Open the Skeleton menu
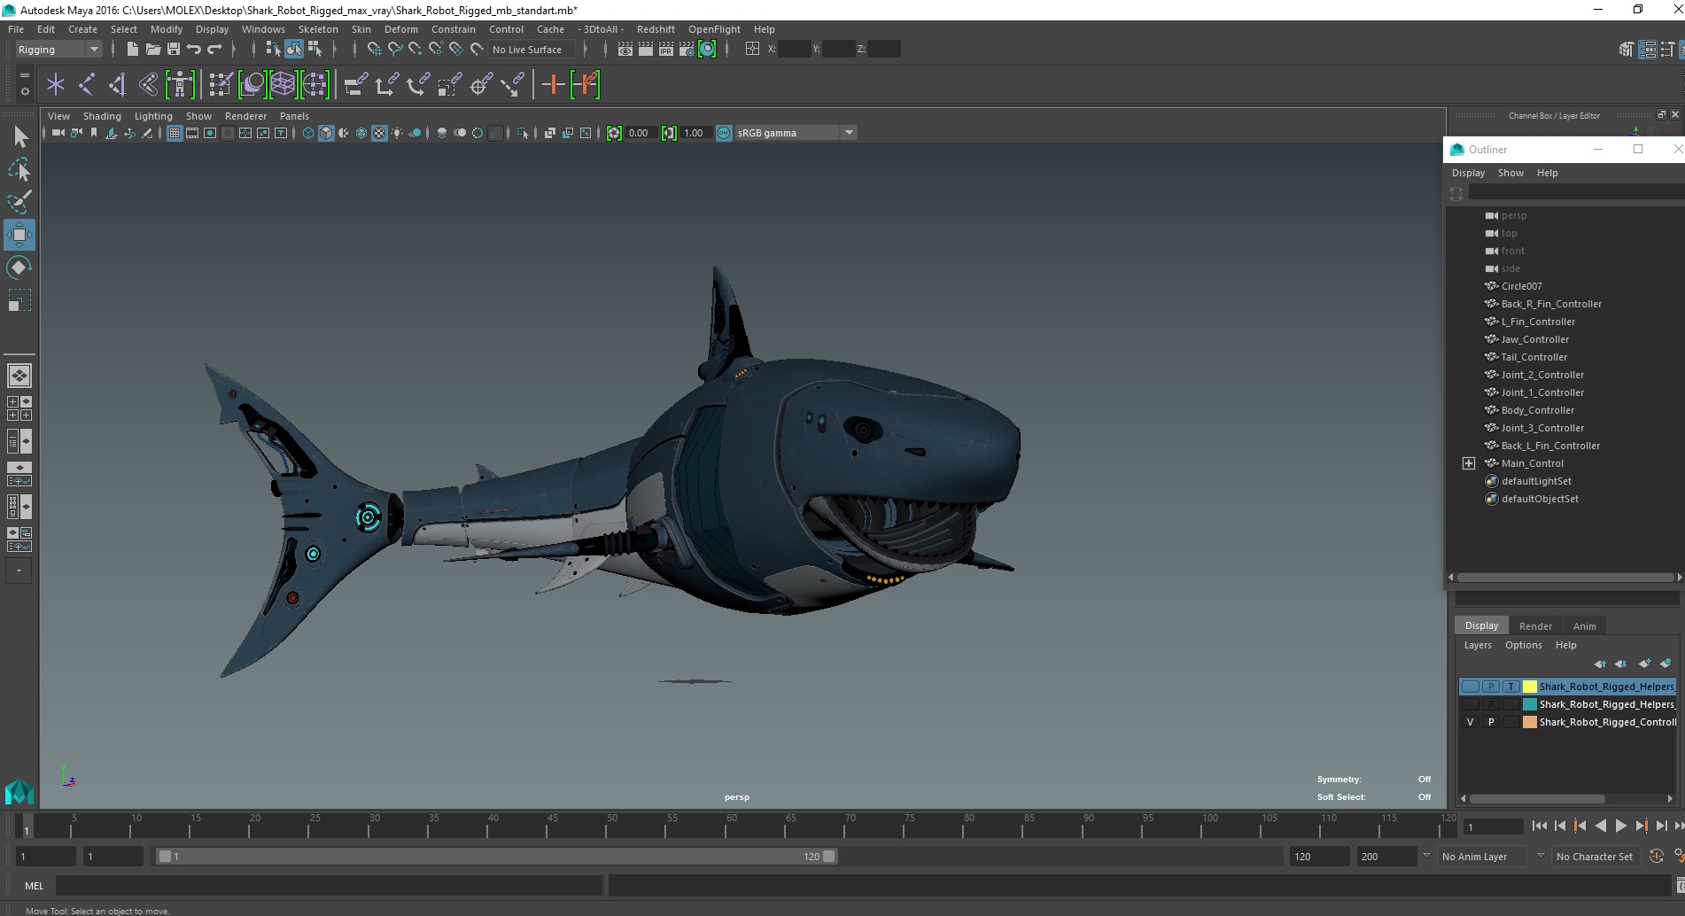The width and height of the screenshot is (1685, 916). click(317, 29)
